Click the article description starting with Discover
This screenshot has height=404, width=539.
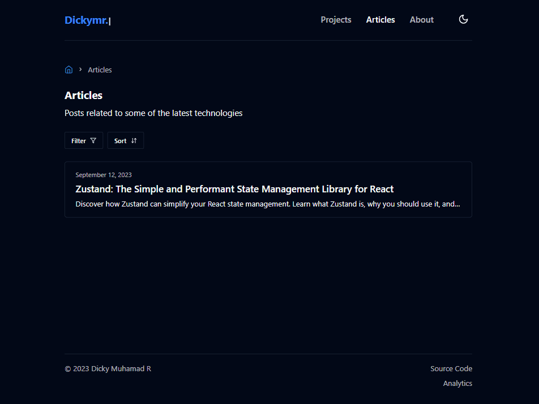[x=267, y=204]
